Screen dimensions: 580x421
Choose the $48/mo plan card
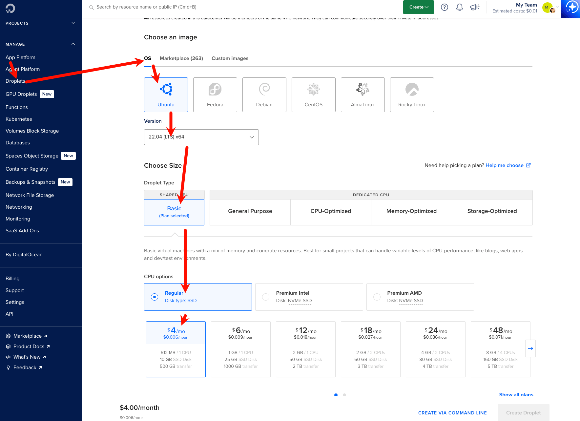(501, 349)
